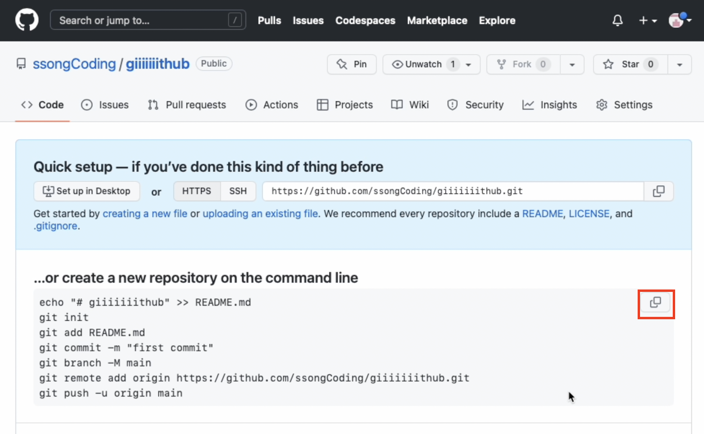Viewport: 704px width, 434px height.
Task: Switch to the Actions tab
Action: [272, 105]
